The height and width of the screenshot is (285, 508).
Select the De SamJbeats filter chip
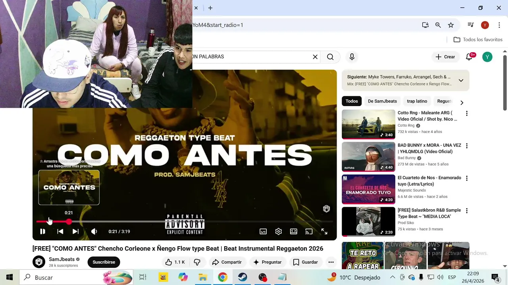pos(382,101)
